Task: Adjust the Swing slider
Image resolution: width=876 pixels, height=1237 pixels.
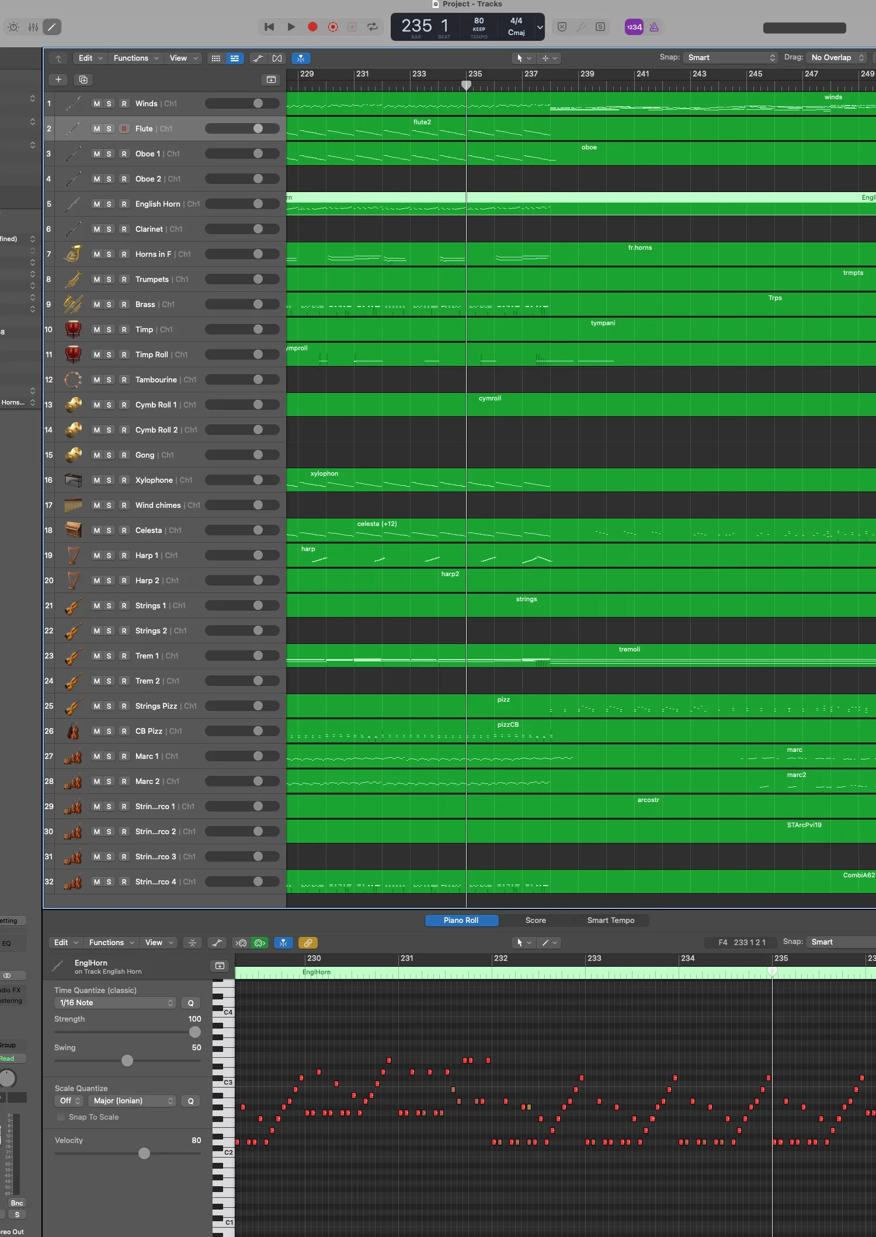Action: point(127,1061)
